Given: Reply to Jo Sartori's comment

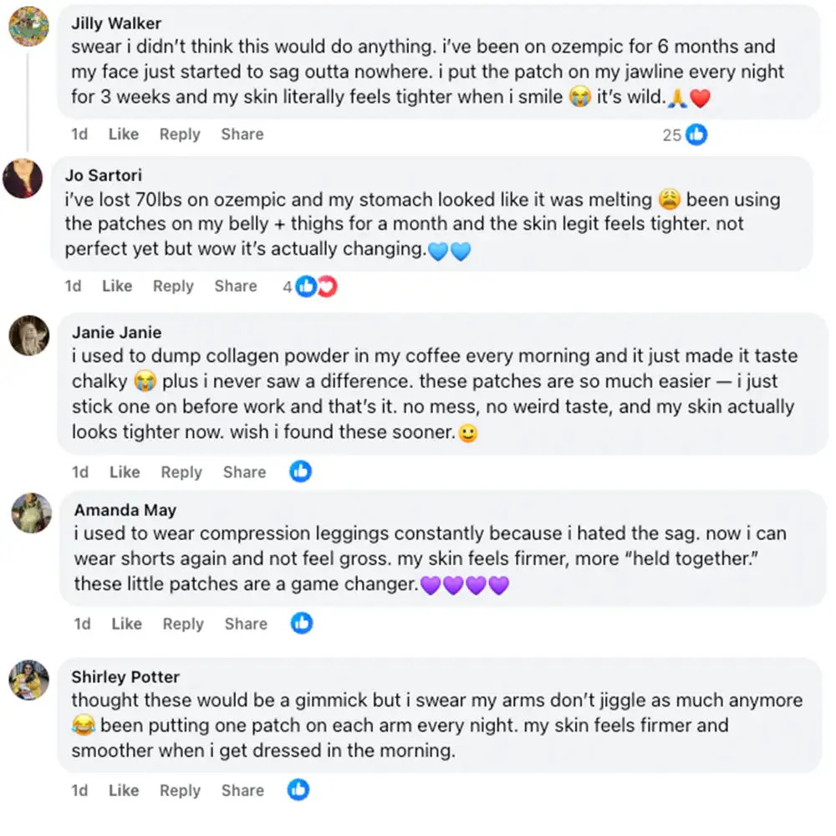Looking at the screenshot, I should (173, 286).
